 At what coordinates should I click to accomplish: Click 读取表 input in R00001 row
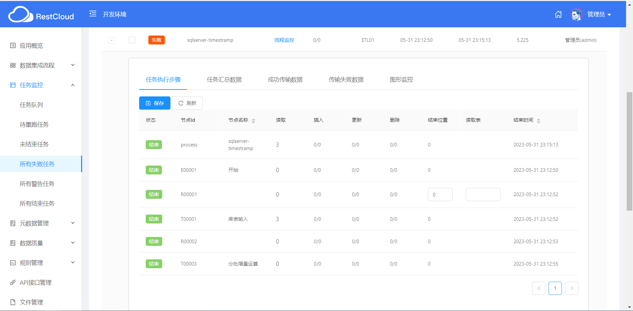(x=483, y=194)
